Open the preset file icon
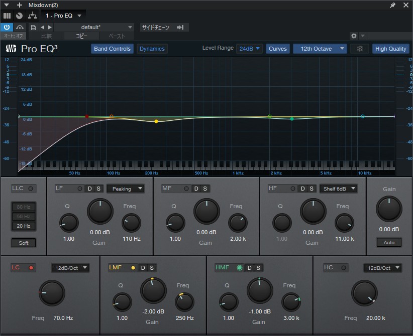Image resolution: width=413 pixels, height=336 pixels. pos(33,27)
